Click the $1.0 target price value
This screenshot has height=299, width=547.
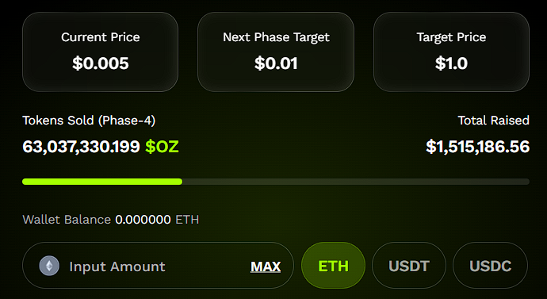coord(451,63)
